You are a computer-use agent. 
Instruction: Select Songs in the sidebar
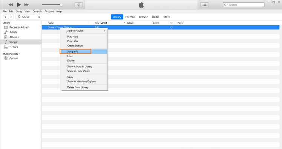click(x=21, y=42)
